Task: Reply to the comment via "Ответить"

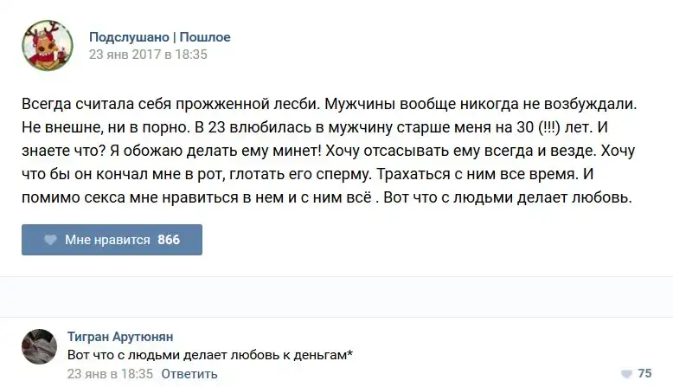Action: tap(189, 374)
